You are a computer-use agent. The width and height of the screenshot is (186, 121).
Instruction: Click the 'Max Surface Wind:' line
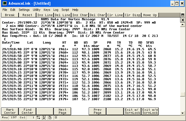click(x=66, y=29)
